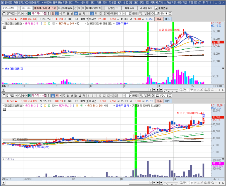
Task: Open the data grid icon under the lower chart's legend
Action: [x=4, y=109]
